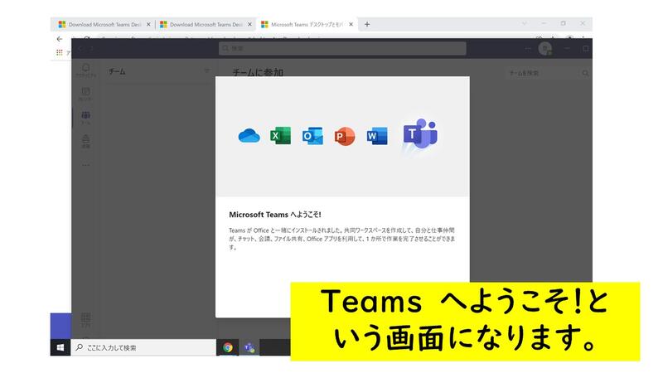Open Meetings icon in the Teams sidebar

[x=85, y=142]
